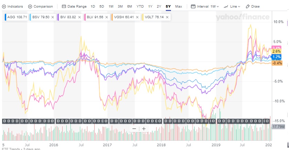The width and height of the screenshot is (289, 150).
Task: Select the 1Y range
Action: coord(150,7)
